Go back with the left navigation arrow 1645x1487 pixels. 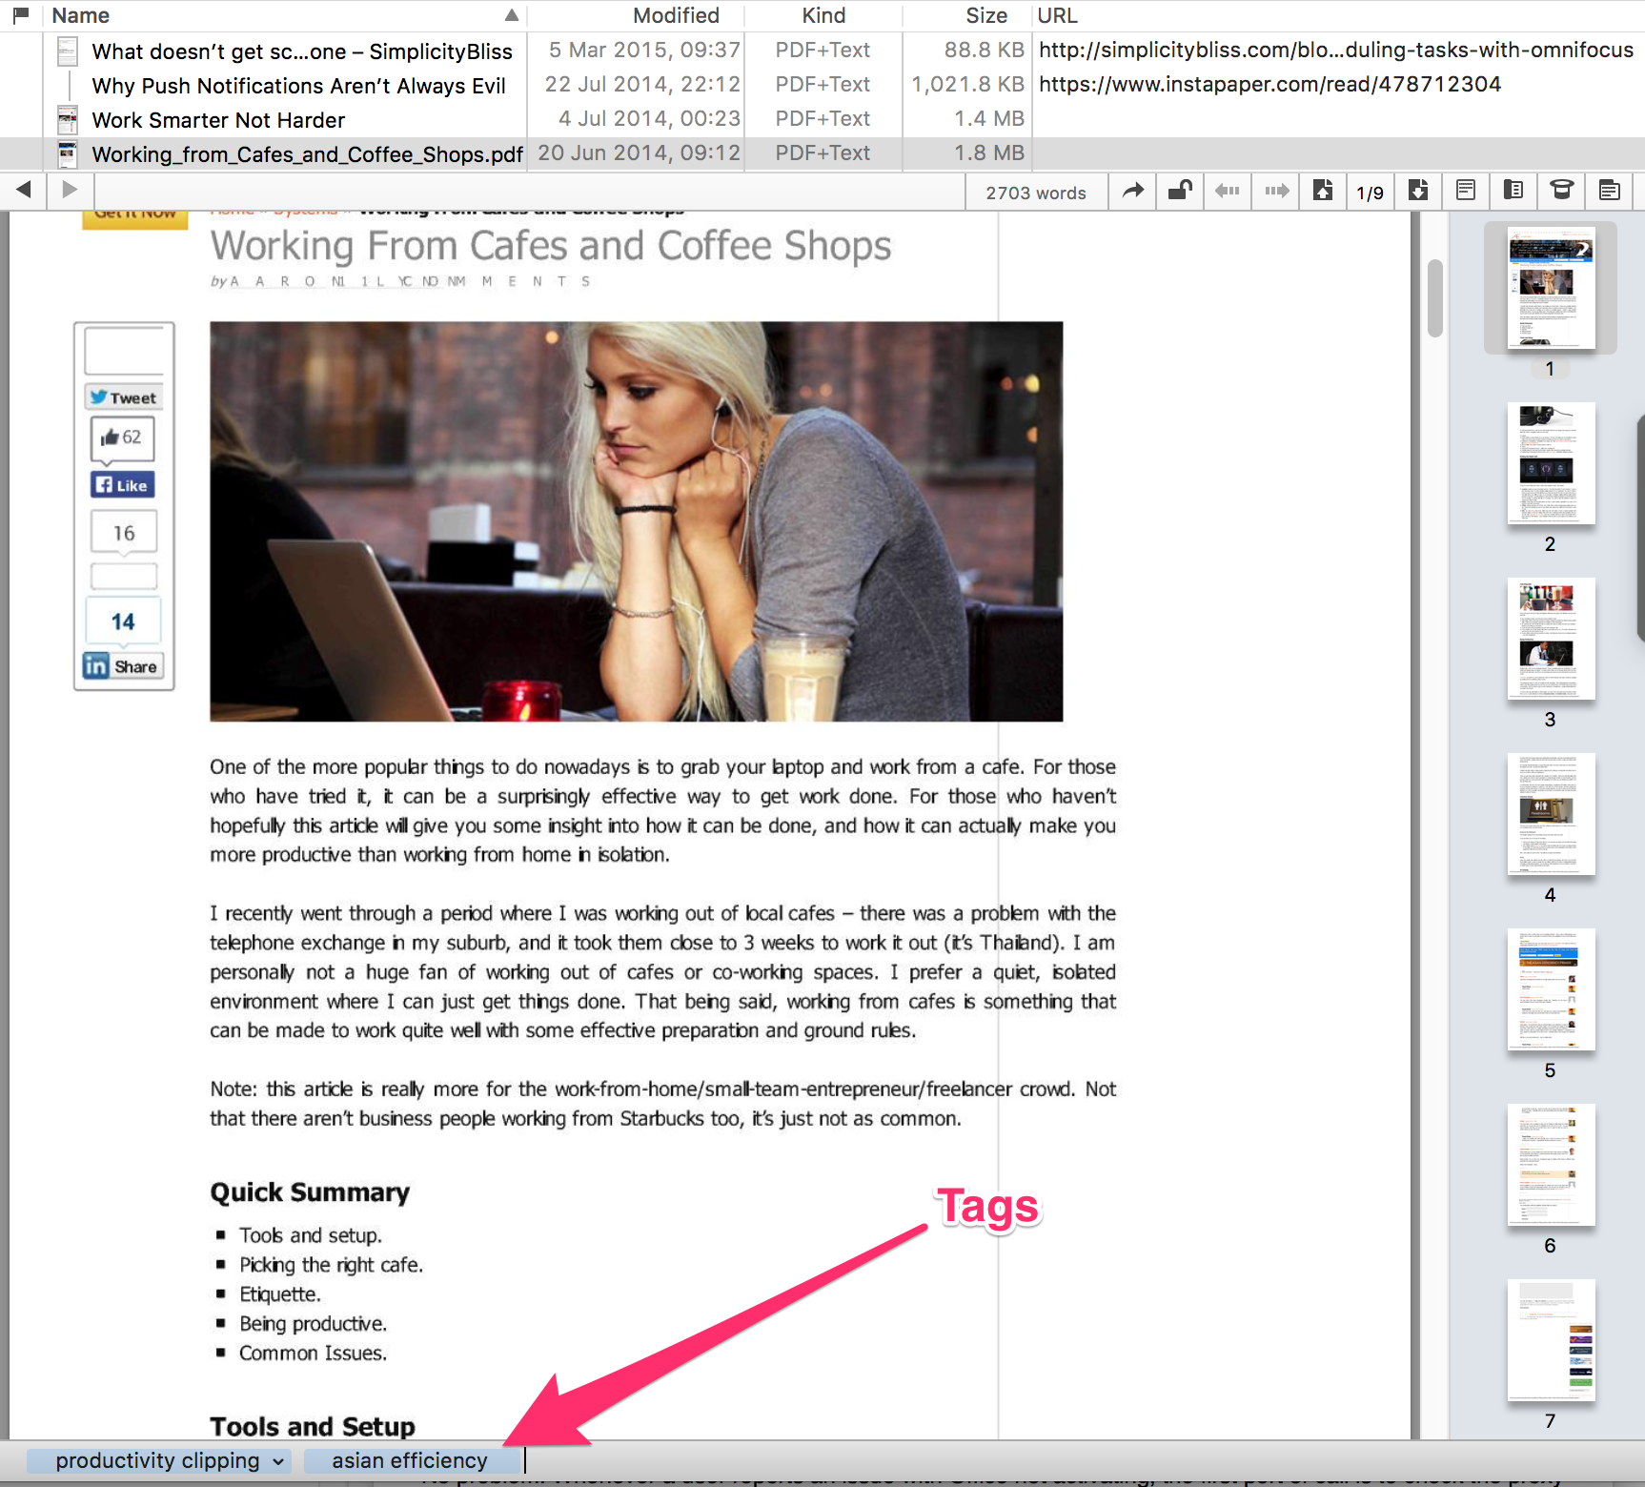click(25, 190)
